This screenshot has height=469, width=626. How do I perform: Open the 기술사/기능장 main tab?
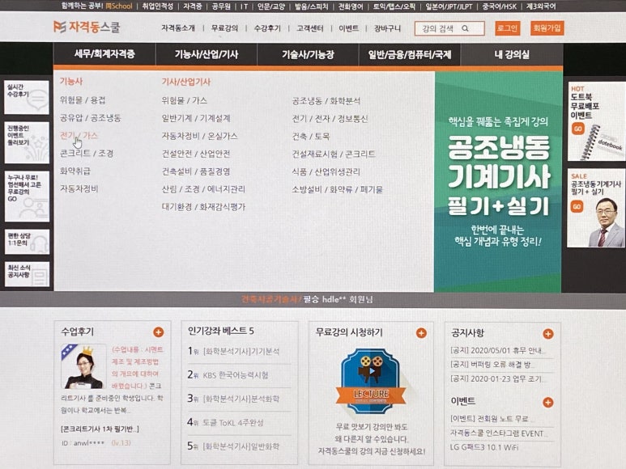point(308,54)
